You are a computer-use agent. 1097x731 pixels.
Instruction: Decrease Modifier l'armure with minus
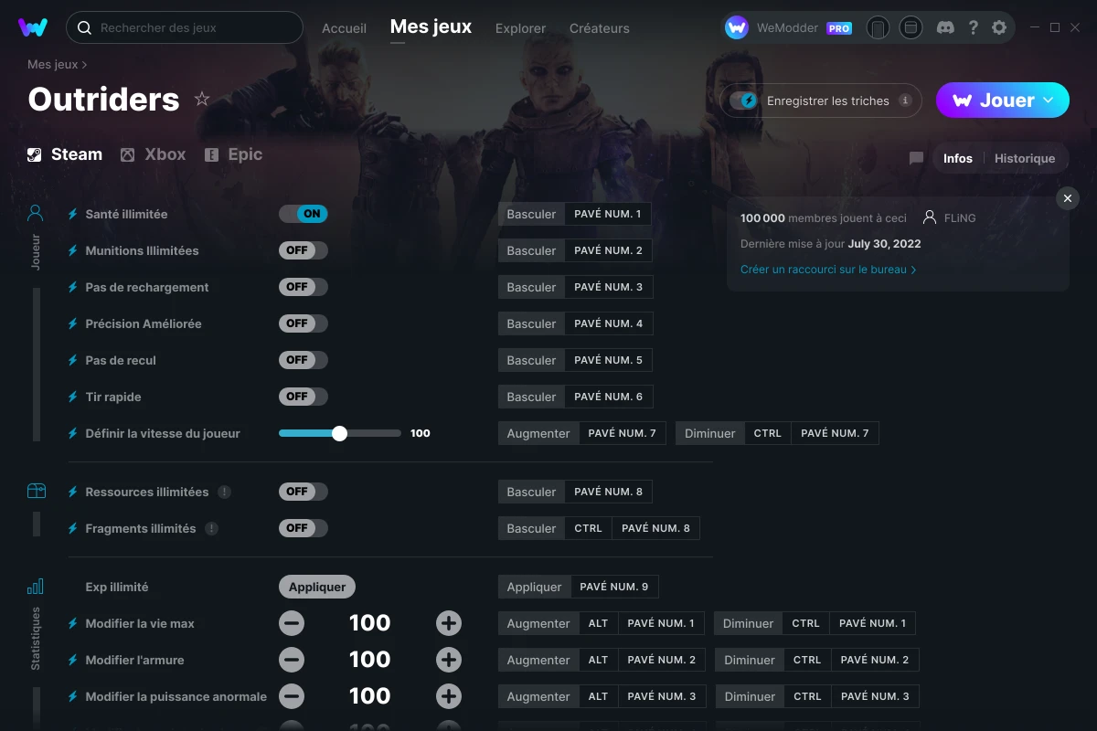pos(292,660)
